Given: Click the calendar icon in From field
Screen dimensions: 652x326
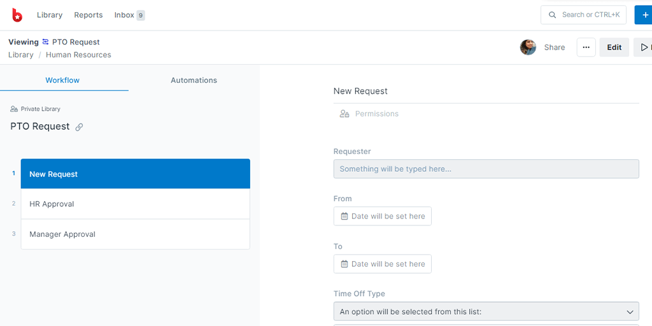Looking at the screenshot, I should click(344, 216).
